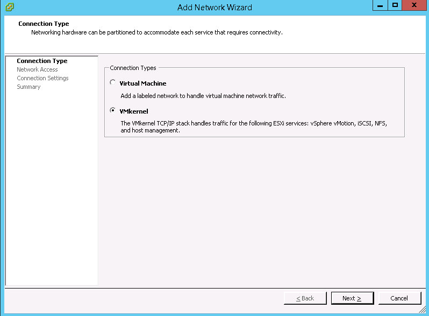The width and height of the screenshot is (429, 316).
Task: Minimize the Add Network Wizard window
Action: click(x=380, y=5)
